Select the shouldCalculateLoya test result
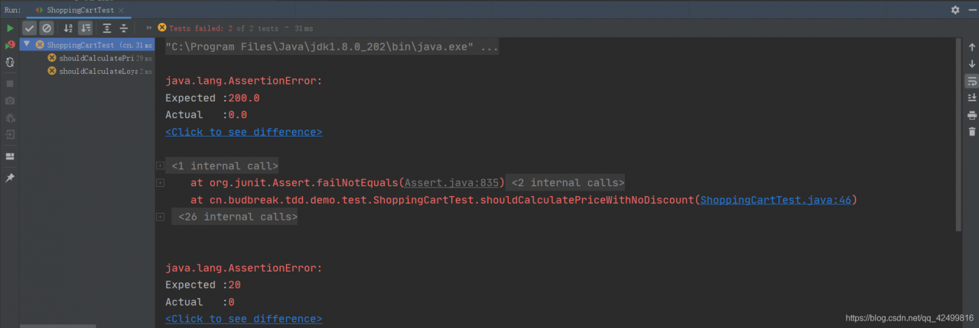 click(98, 71)
